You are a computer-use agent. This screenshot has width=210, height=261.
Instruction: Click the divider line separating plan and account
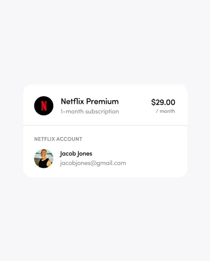tap(105, 125)
